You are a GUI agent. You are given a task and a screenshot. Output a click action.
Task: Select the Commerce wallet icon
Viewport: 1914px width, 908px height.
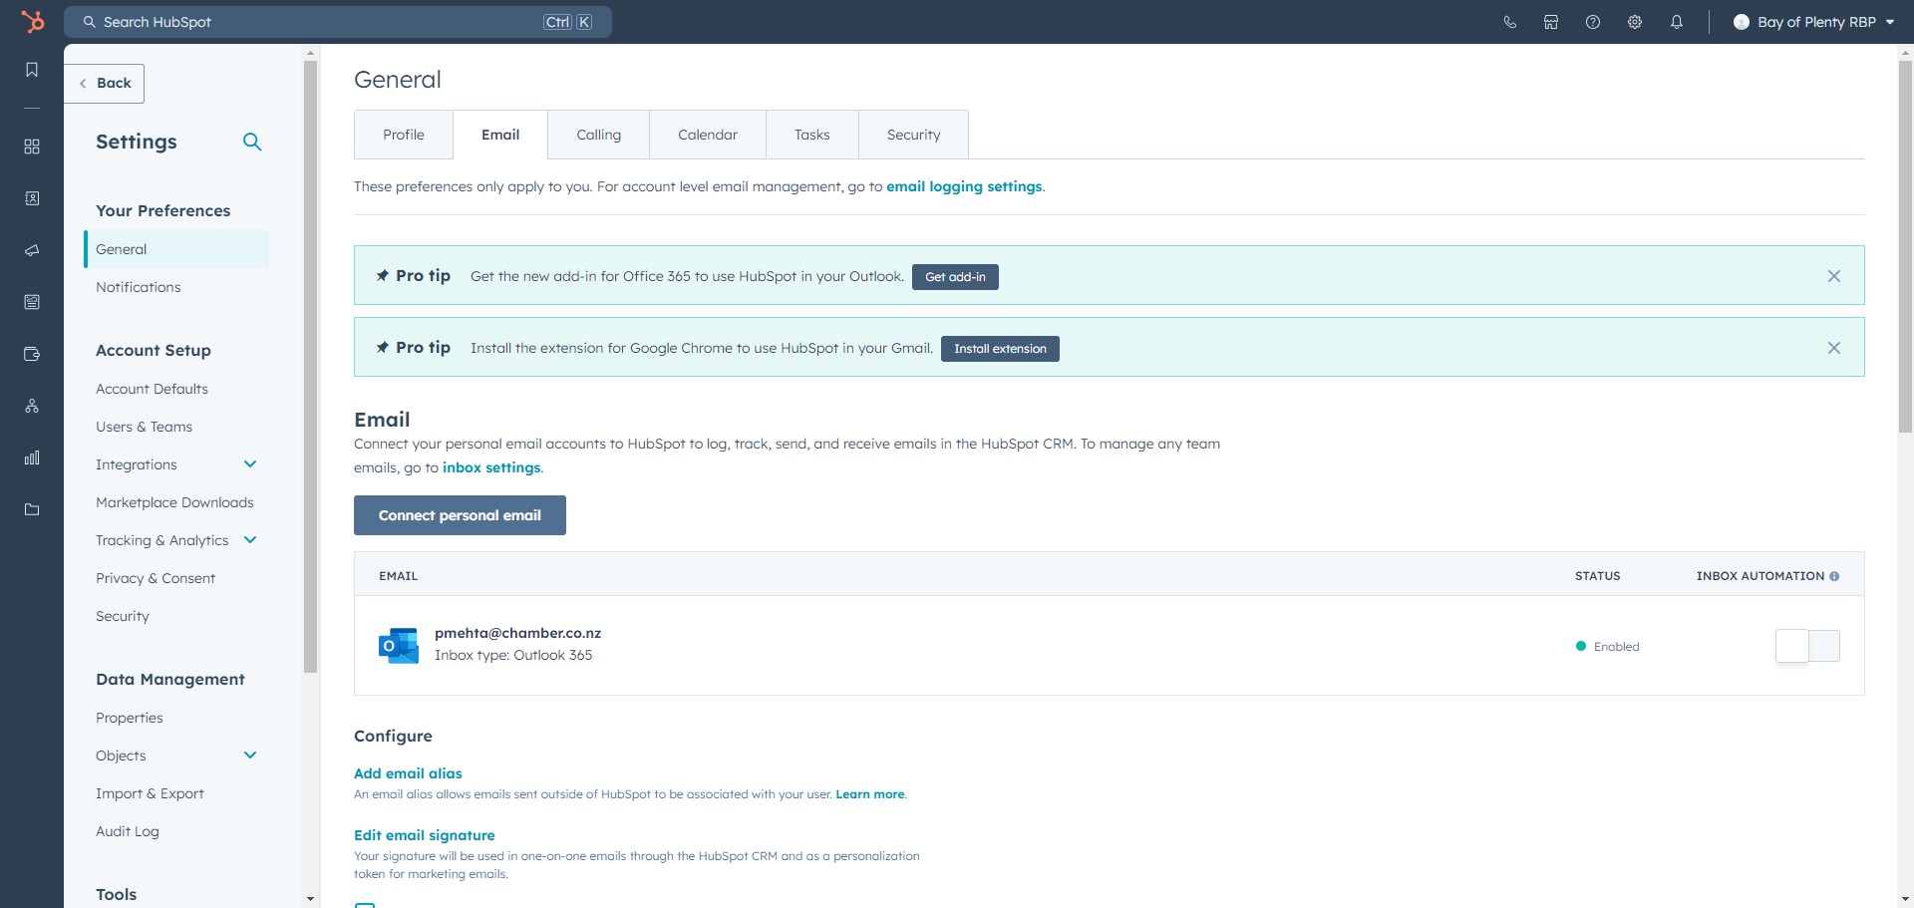click(31, 354)
